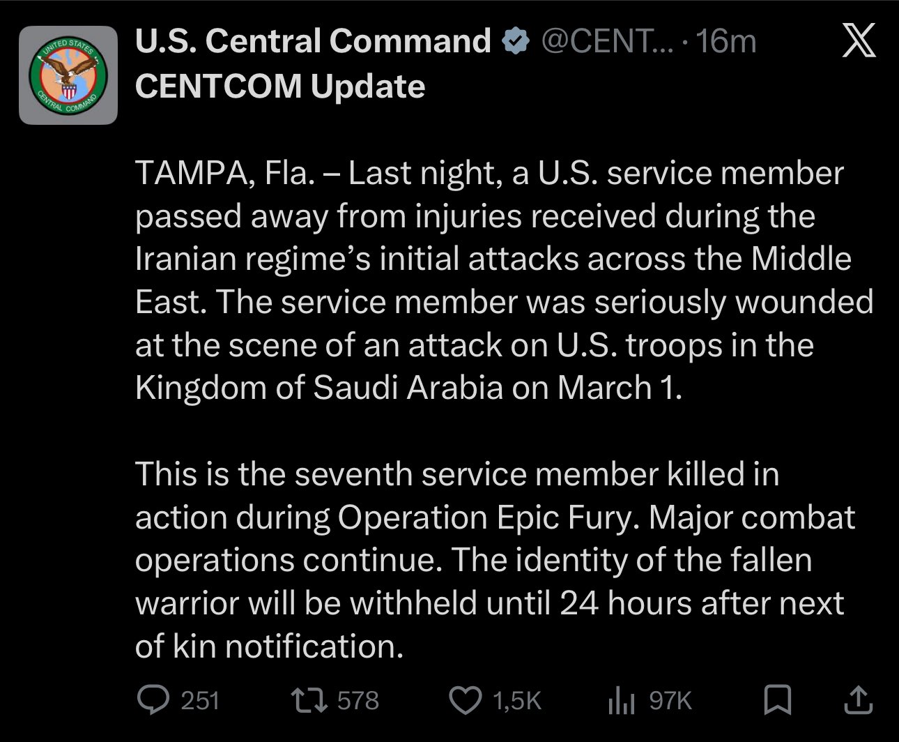Click the 578 reposts count
This screenshot has height=742, width=899.
(358, 700)
